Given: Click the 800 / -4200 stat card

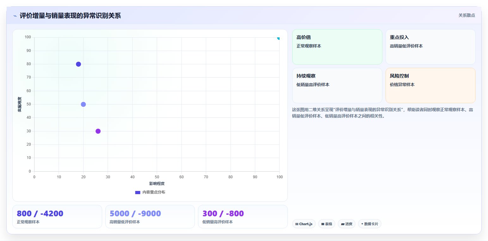Looking at the screenshot, I should pos(57,217).
